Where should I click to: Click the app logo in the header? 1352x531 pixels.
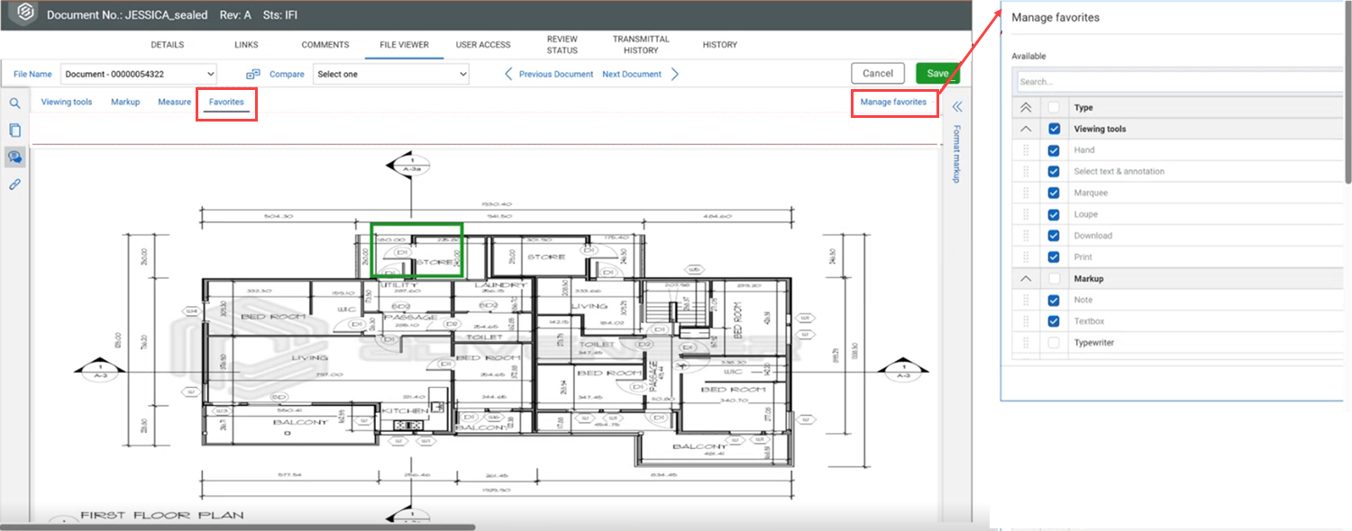(24, 15)
